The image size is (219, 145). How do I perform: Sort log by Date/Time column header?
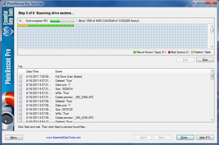coord(39,71)
